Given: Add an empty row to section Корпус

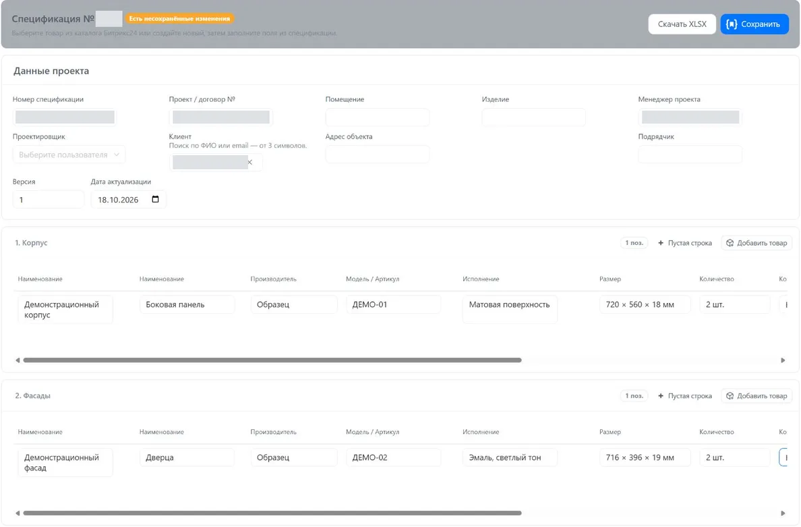Looking at the screenshot, I should pos(684,243).
